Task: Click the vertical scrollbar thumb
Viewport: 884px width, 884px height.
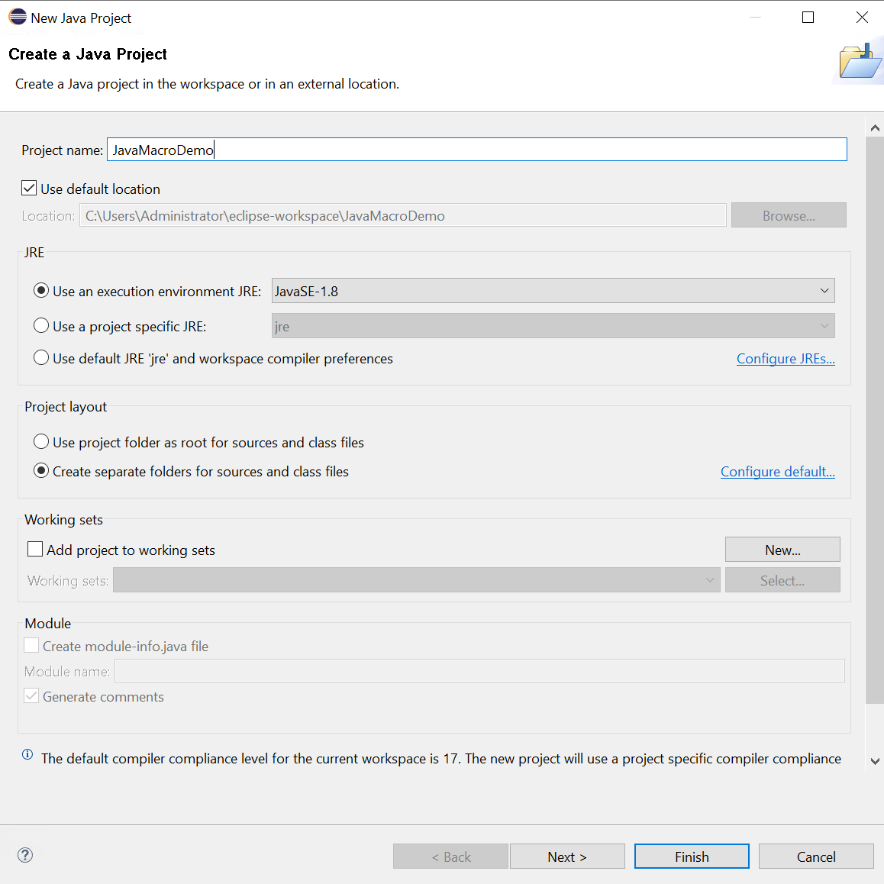Action: click(x=875, y=421)
